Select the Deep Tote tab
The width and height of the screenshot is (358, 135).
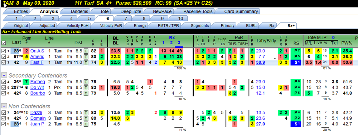coord(131,11)
